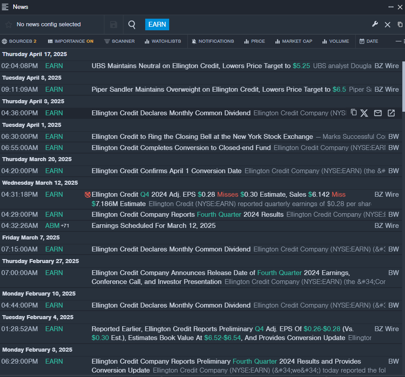
Task: Open the News panel hamburger menu icon
Action: point(5,7)
